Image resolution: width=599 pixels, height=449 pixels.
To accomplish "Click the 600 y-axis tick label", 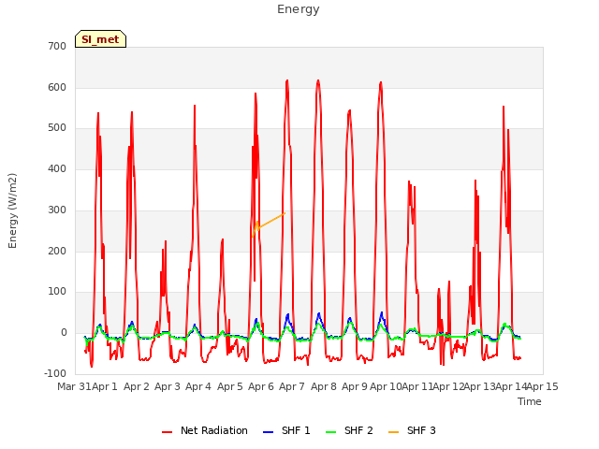I will point(57,87).
